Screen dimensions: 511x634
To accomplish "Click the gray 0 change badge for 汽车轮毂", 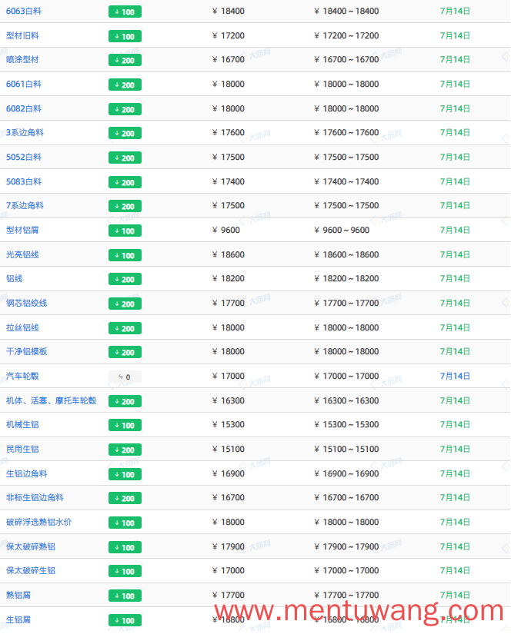I will (x=125, y=377).
